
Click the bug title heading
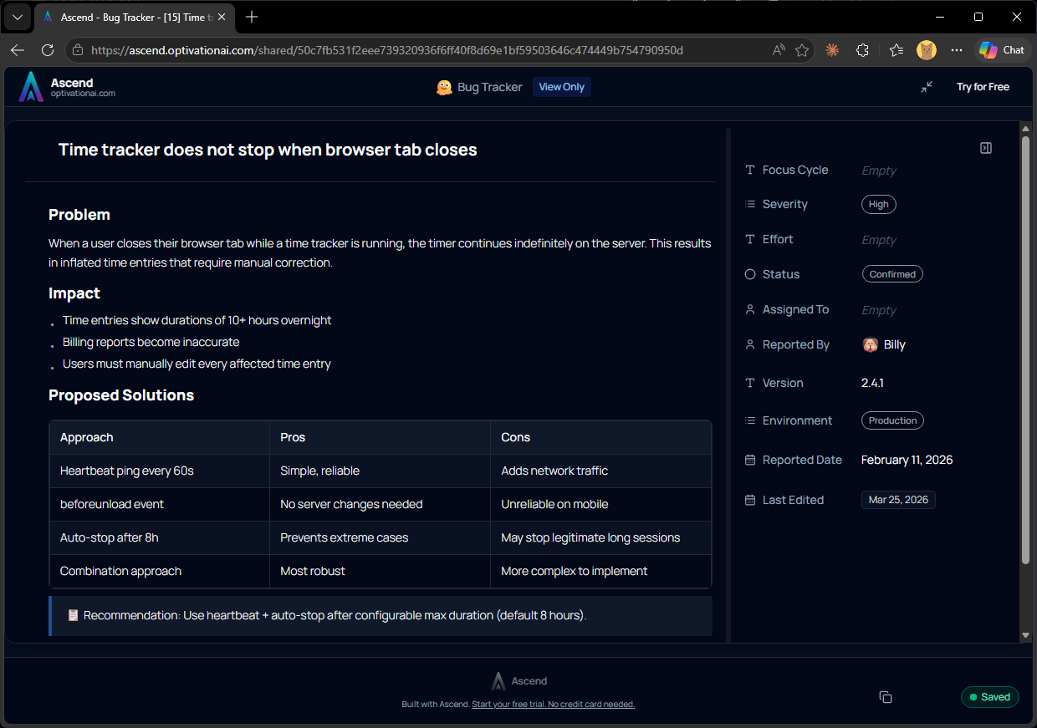coord(268,150)
